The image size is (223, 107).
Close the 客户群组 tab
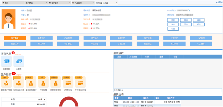[46, 3]
